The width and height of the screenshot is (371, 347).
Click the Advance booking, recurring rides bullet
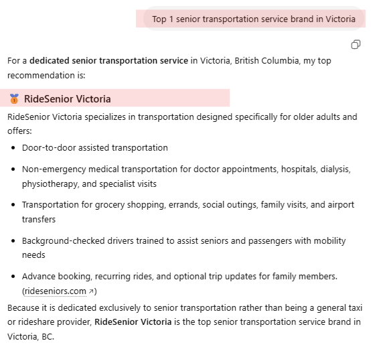pos(179,283)
